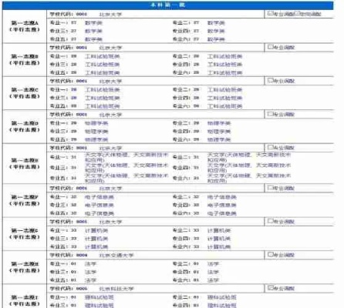Click 北京大学 school name in 志愿D row
Image resolution: width=344 pixels, height=308 pixels.
click(x=110, y=115)
